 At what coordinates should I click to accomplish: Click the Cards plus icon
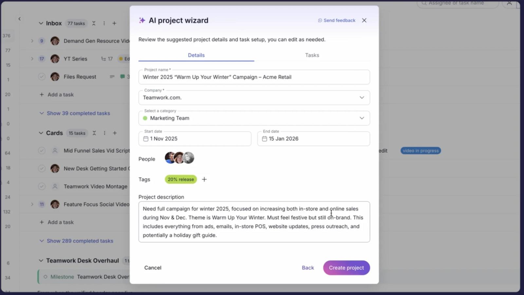[115, 133]
